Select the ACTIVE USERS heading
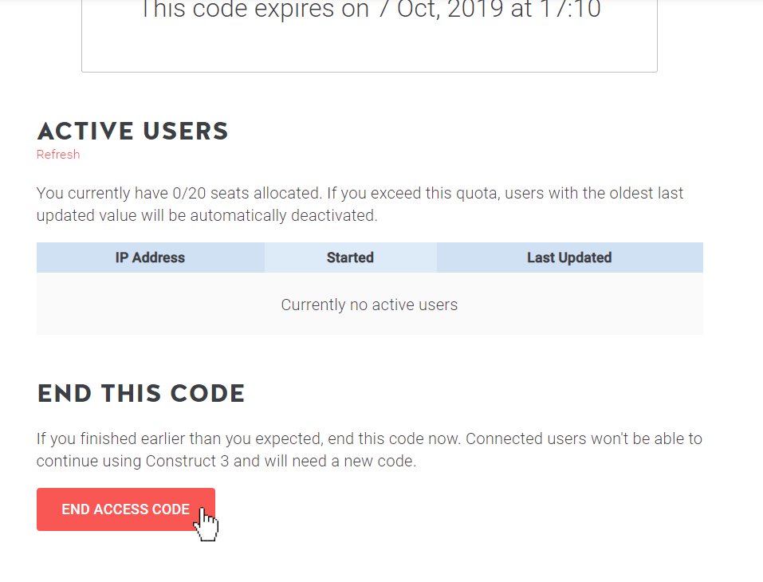The width and height of the screenshot is (763, 582). pyautogui.click(x=132, y=131)
